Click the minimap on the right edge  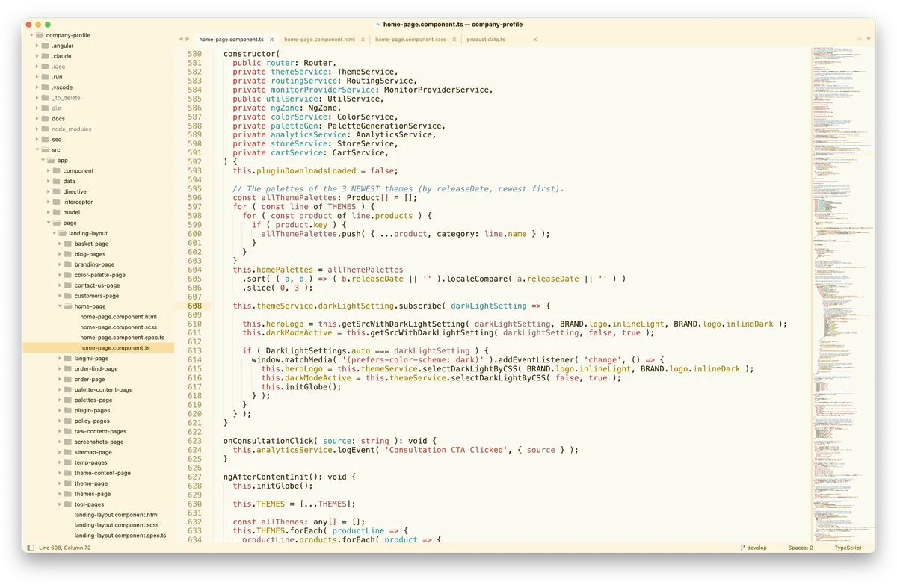842,294
